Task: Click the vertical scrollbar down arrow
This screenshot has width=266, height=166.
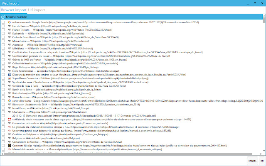Action: (x=264, y=151)
